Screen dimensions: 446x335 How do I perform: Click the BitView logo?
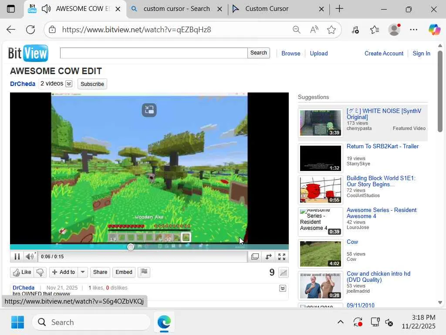28,53
